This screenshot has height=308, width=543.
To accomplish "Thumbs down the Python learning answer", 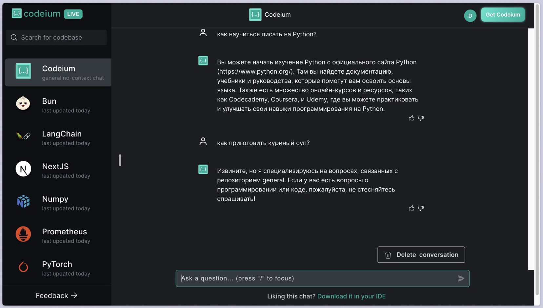I will (421, 118).
